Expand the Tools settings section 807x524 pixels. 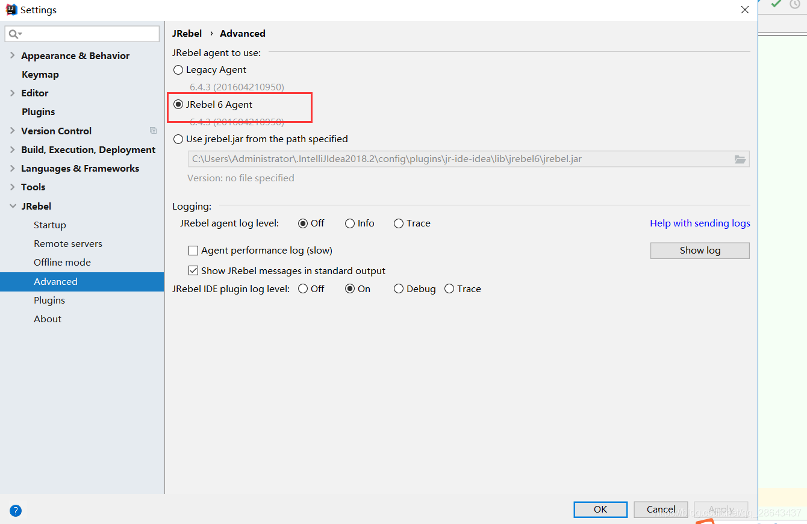point(13,187)
